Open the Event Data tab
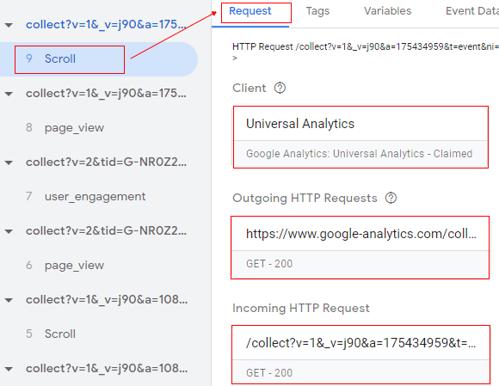The image size is (499, 386). (472, 11)
